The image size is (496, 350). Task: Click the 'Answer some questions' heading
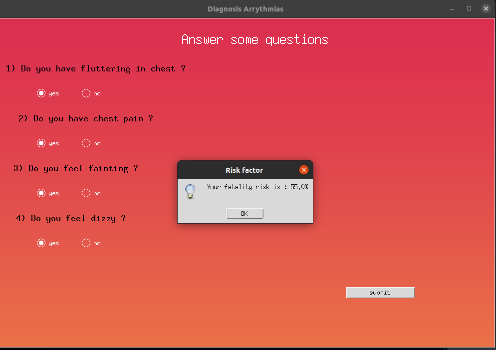click(254, 40)
